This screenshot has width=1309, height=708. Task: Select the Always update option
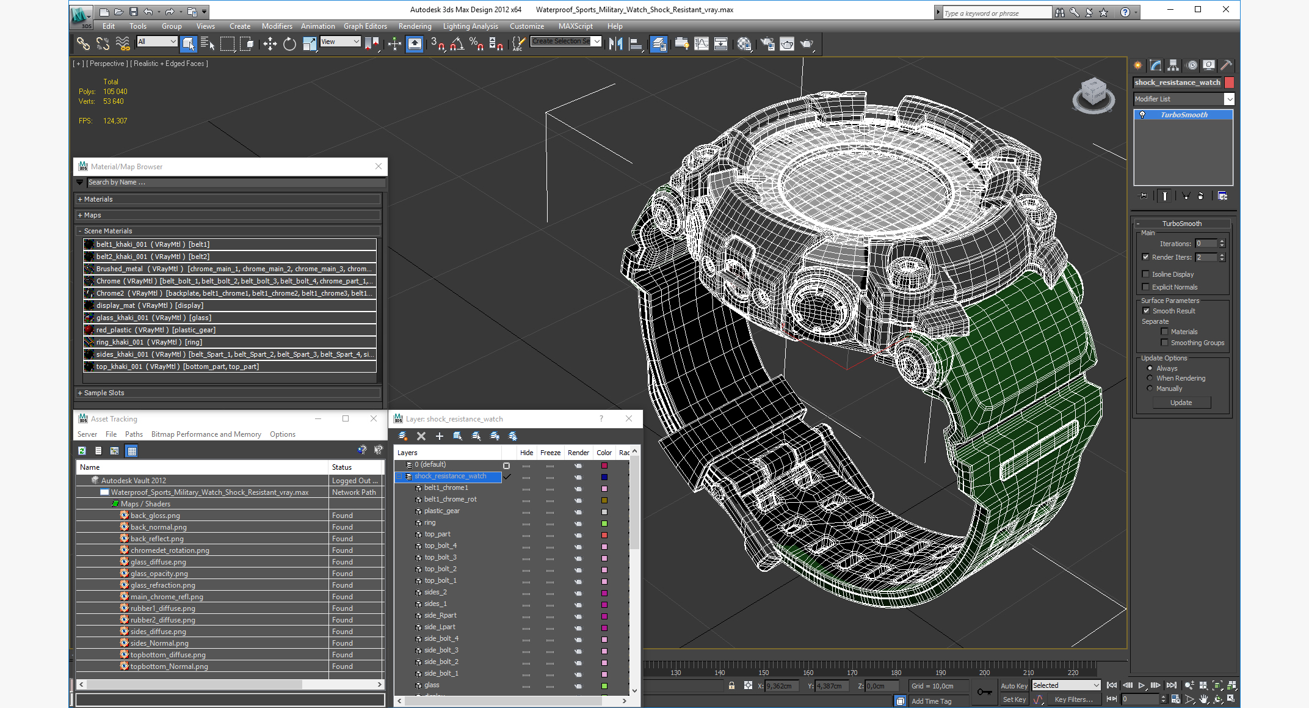pos(1150,368)
